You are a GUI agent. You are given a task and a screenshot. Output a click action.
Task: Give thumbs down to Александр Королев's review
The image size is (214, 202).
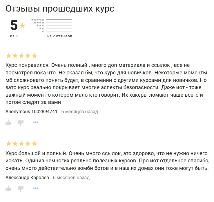point(21,188)
